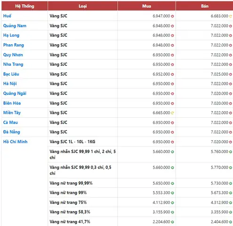Select the Bán value 3.355.900
The width and height of the screenshot is (233, 226).
[x=219, y=212]
